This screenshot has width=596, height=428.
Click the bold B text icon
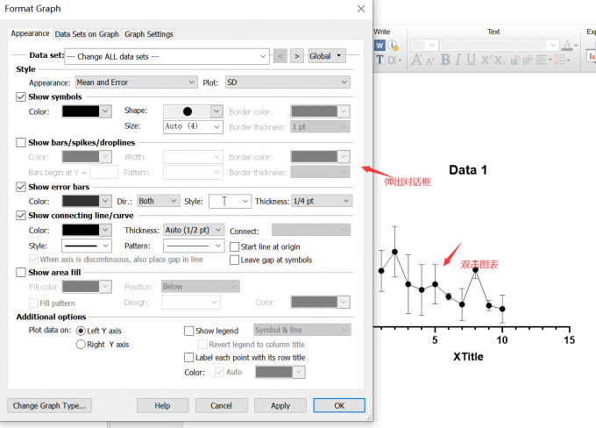pyautogui.click(x=445, y=60)
